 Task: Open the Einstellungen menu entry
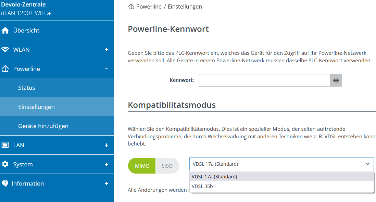(37, 106)
